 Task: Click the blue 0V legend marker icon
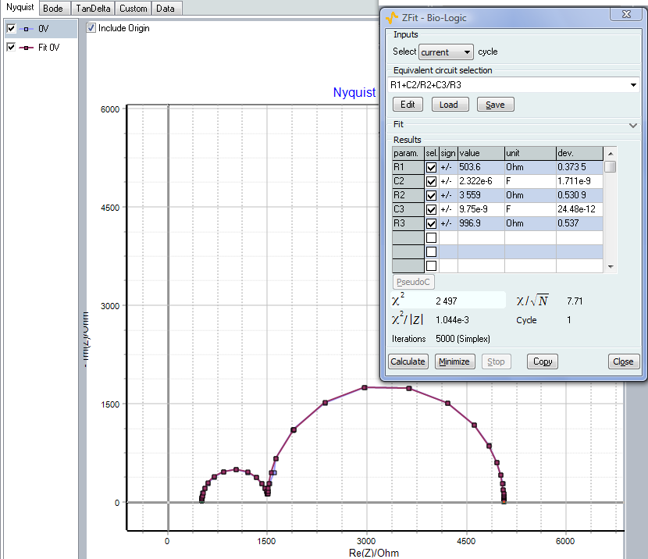point(25,29)
